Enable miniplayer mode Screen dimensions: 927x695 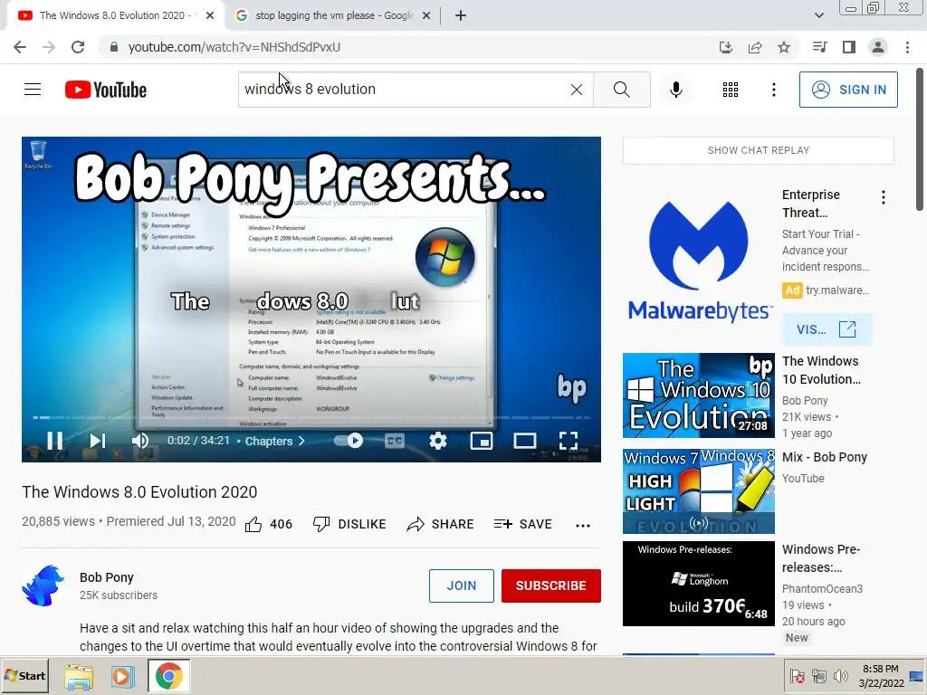coord(482,441)
